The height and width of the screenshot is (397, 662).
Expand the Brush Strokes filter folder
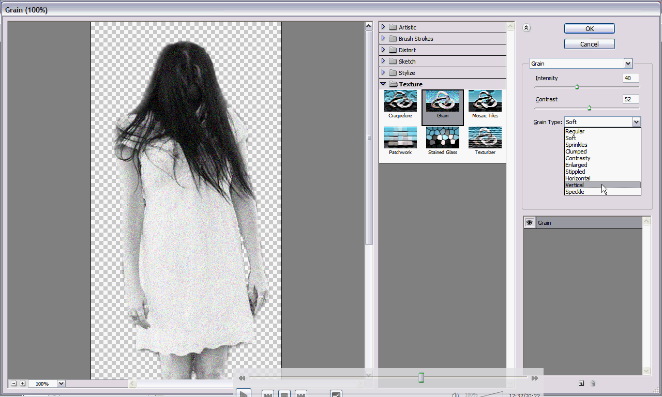383,39
